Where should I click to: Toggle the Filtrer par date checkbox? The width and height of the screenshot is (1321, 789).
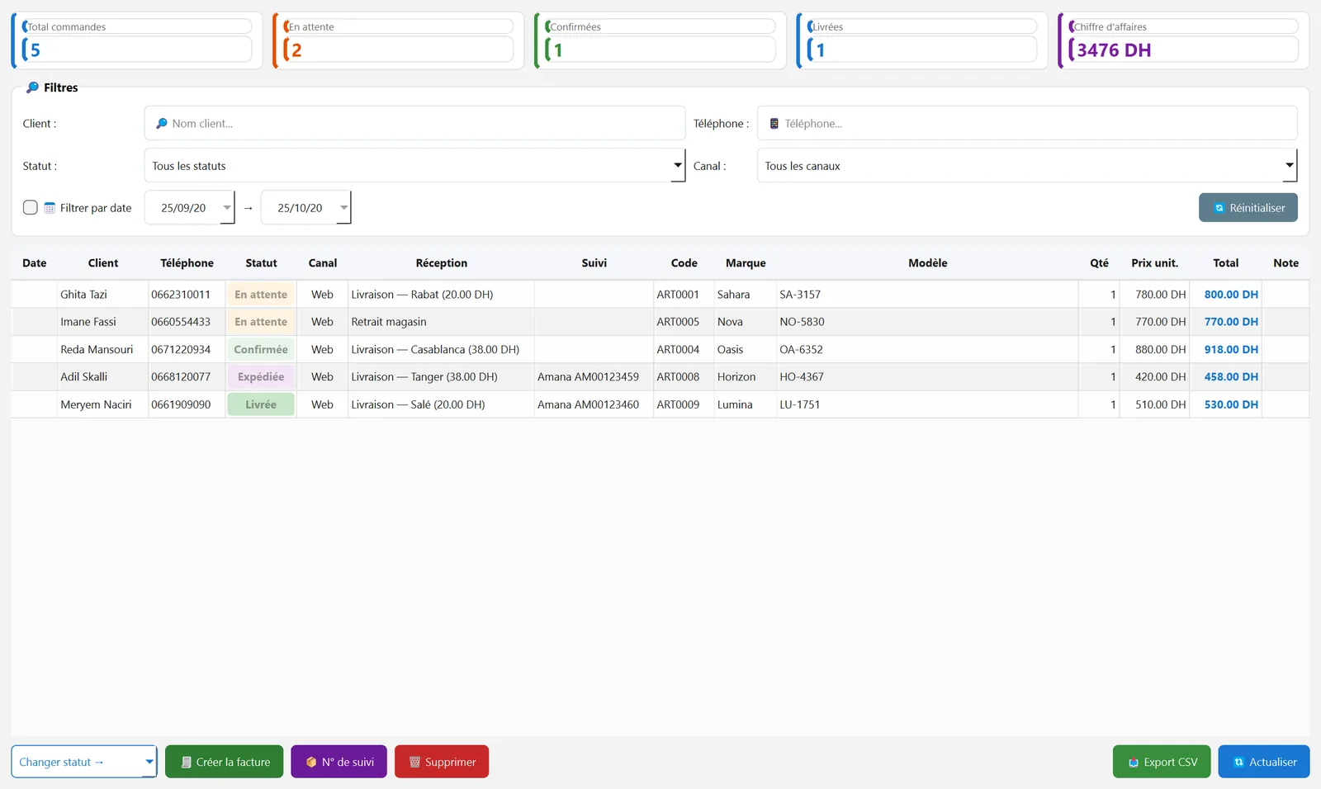tap(31, 208)
